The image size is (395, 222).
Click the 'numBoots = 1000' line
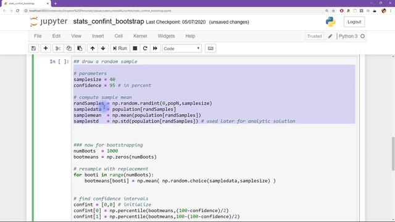pyautogui.click(x=96, y=151)
